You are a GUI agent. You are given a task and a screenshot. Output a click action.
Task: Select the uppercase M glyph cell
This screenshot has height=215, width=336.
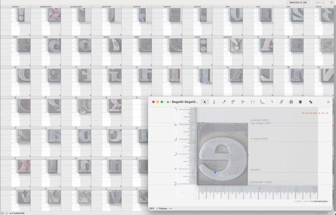point(288,81)
